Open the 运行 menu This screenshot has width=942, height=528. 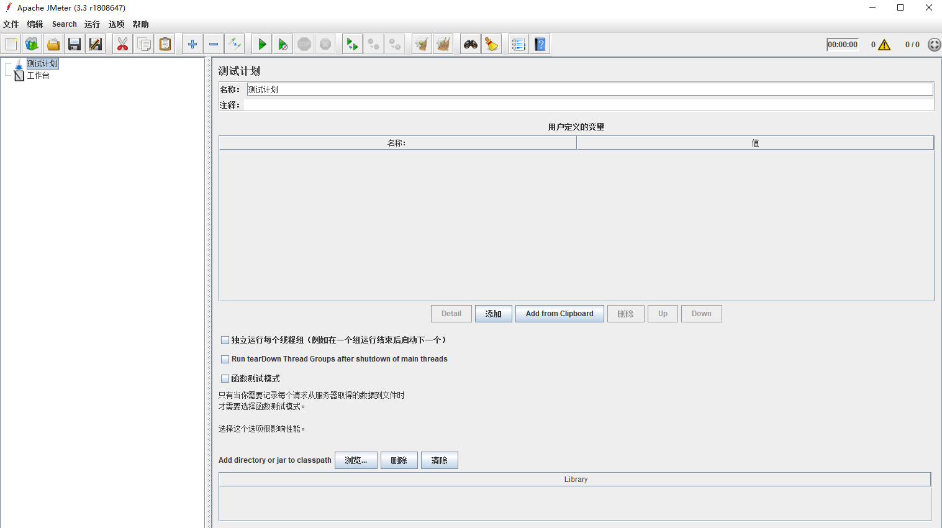(92, 24)
